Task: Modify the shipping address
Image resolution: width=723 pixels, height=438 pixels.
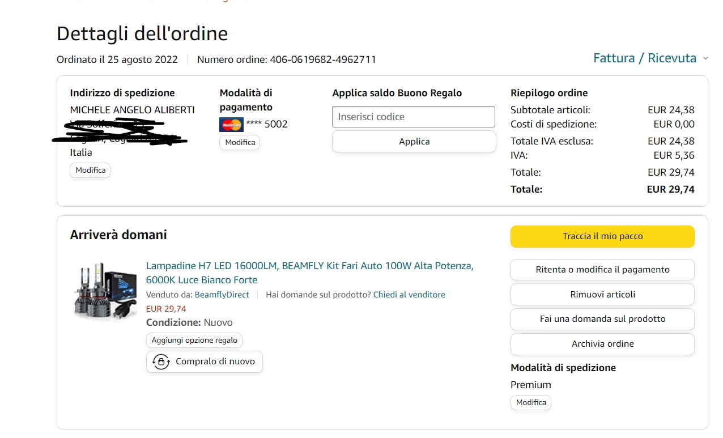Action: tap(91, 170)
